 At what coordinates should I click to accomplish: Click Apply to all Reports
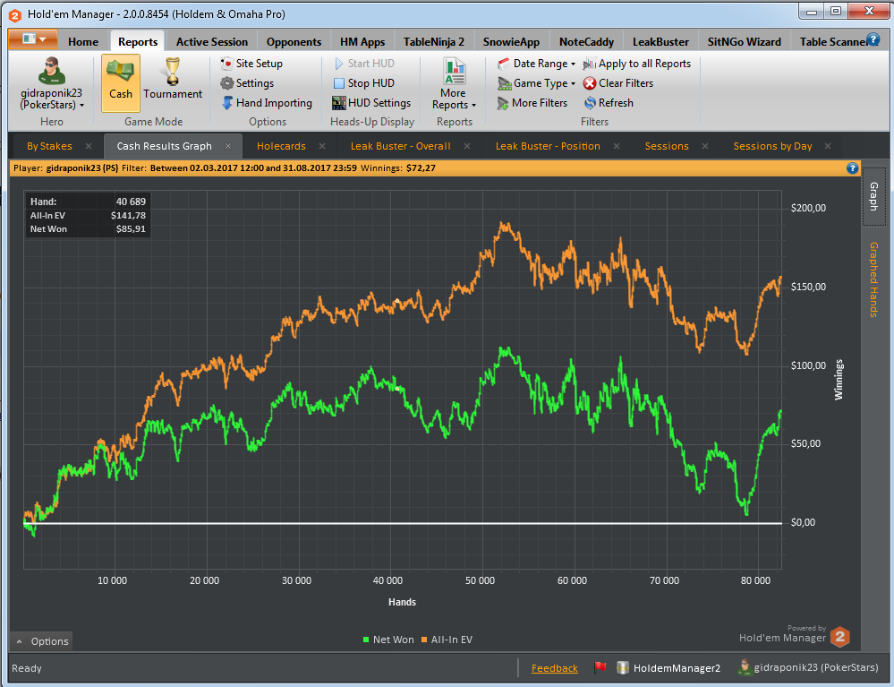pyautogui.click(x=637, y=64)
